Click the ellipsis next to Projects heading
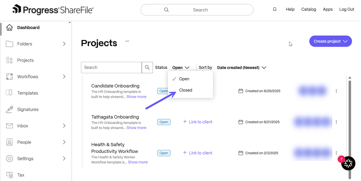The width and height of the screenshot is (361, 181). pos(127,41)
